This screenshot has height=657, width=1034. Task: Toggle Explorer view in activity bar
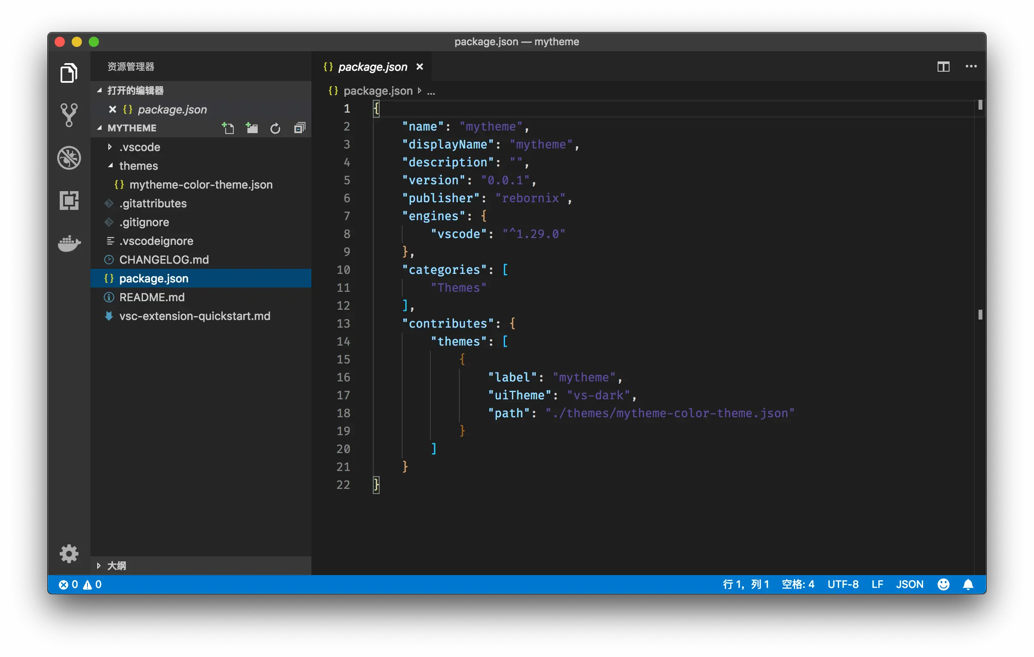coord(69,73)
